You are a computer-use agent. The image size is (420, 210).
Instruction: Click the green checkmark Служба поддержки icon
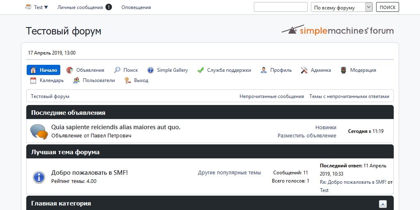click(201, 70)
